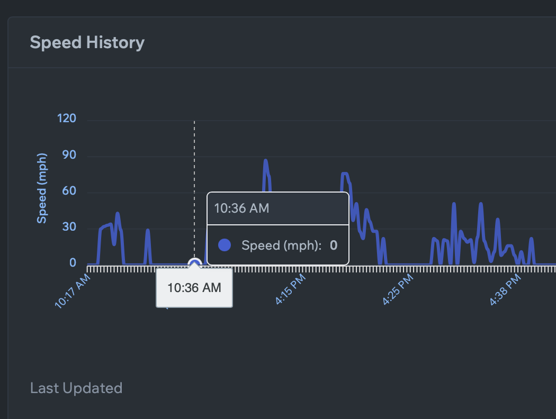Click the 60 value on the y-axis

pyautogui.click(x=69, y=191)
